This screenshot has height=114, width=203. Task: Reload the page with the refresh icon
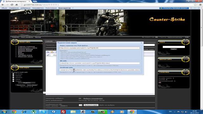click(x=12, y=5)
